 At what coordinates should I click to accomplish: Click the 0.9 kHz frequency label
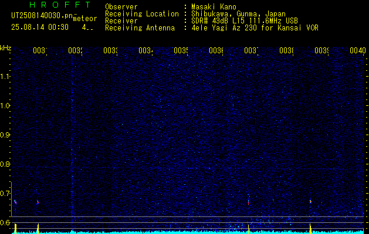pyautogui.click(x=5, y=135)
